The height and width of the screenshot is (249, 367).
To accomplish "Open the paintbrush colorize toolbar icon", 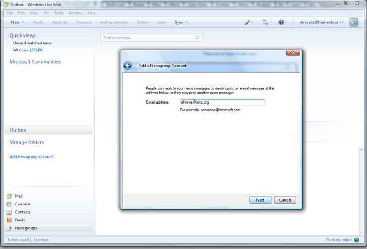I will coord(247,22).
